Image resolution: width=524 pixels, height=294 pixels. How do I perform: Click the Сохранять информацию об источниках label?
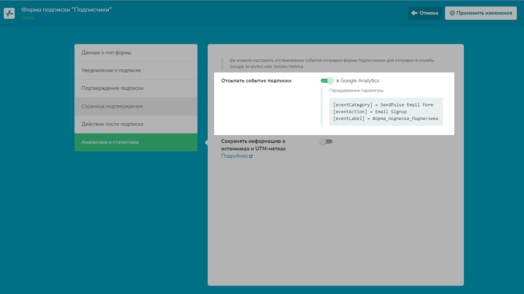pos(253,145)
